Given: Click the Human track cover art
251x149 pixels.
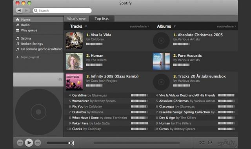Looking at the screenshot, I should pyautogui.click(x=74, y=61).
